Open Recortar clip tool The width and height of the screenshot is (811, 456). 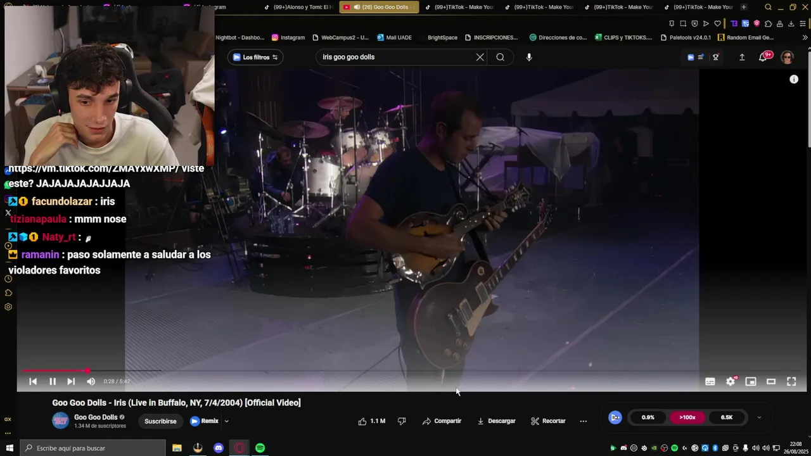[548, 421]
